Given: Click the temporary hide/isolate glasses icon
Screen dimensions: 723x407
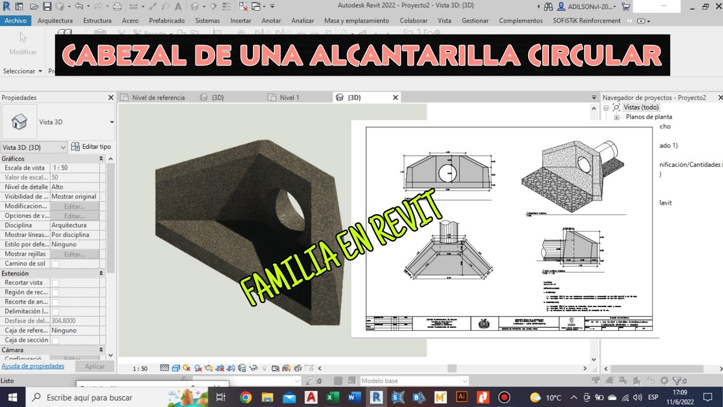Looking at the screenshot, I should click(x=252, y=368).
